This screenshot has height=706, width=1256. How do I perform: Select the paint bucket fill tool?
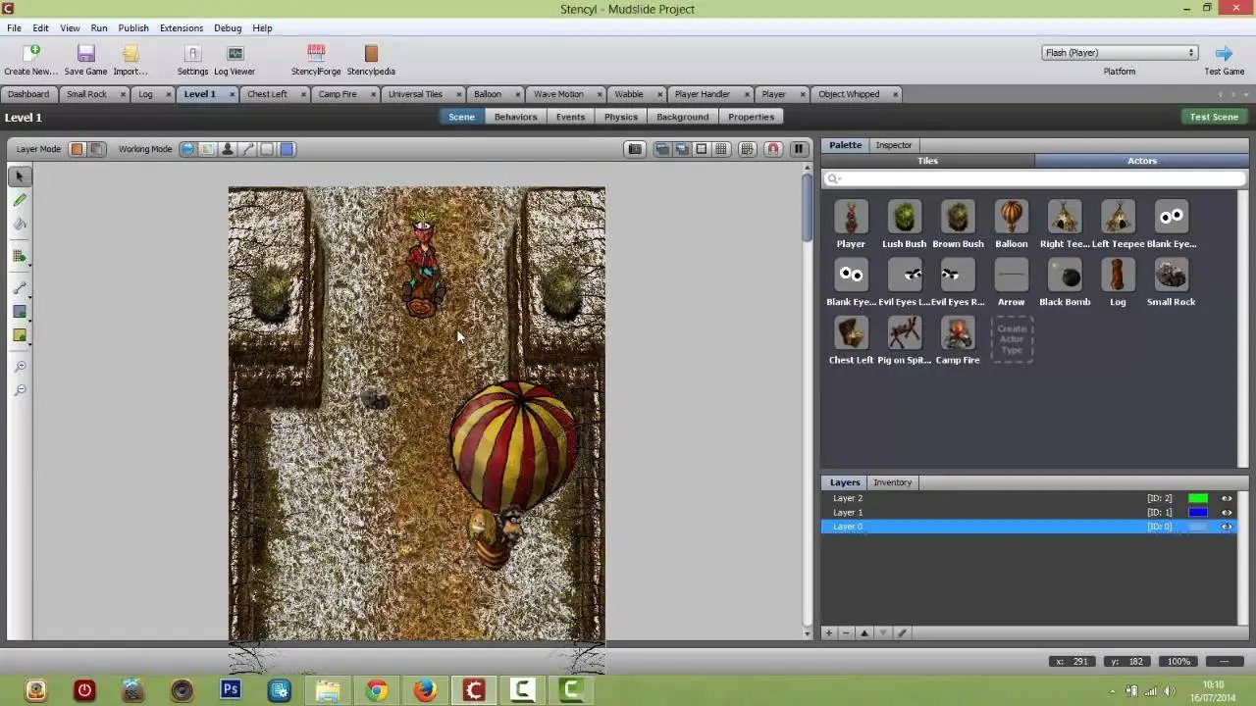click(x=20, y=224)
